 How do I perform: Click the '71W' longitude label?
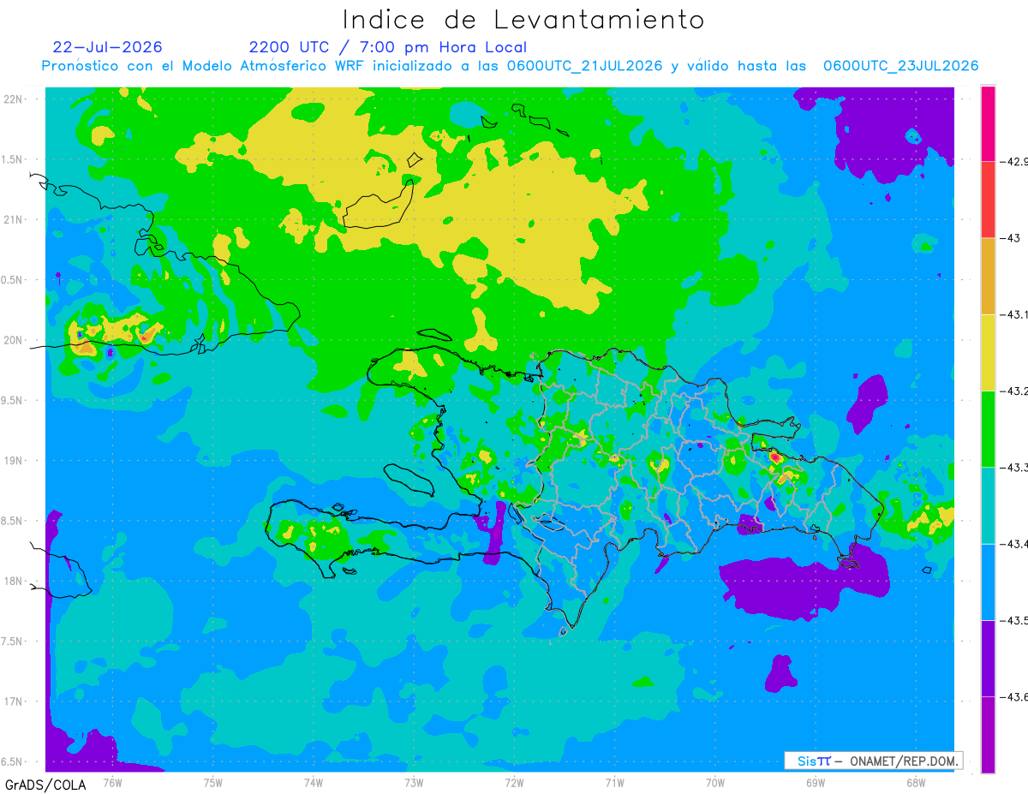coord(614,782)
